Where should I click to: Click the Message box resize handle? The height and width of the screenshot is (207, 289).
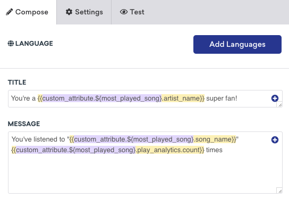click(x=280, y=191)
